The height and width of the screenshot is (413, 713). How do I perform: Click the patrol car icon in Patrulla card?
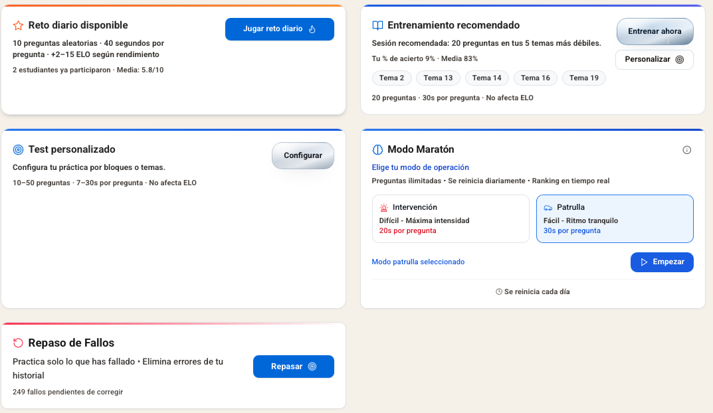(548, 207)
